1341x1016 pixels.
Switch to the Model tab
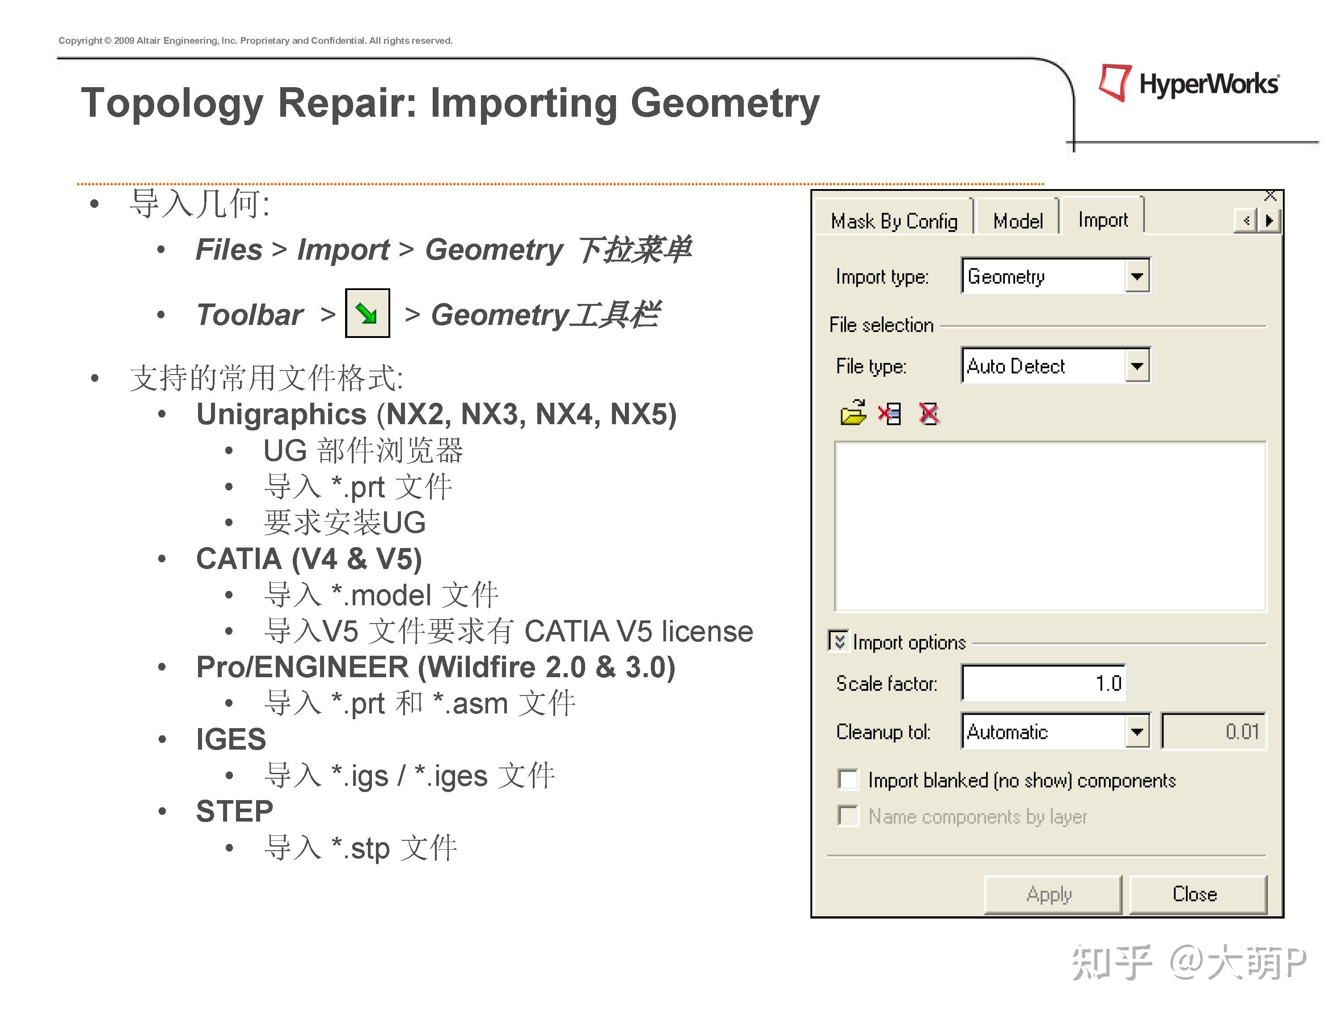(x=1018, y=221)
